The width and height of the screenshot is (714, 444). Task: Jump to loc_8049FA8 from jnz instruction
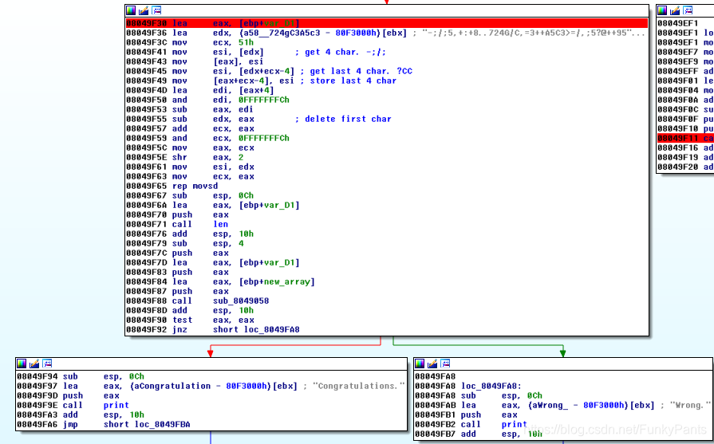272,329
